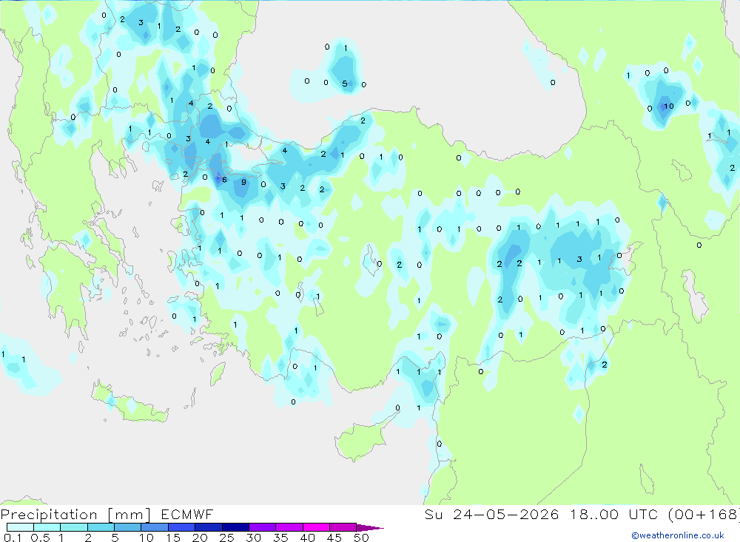Click the 2–5 mm legend color swatch

tap(101, 527)
